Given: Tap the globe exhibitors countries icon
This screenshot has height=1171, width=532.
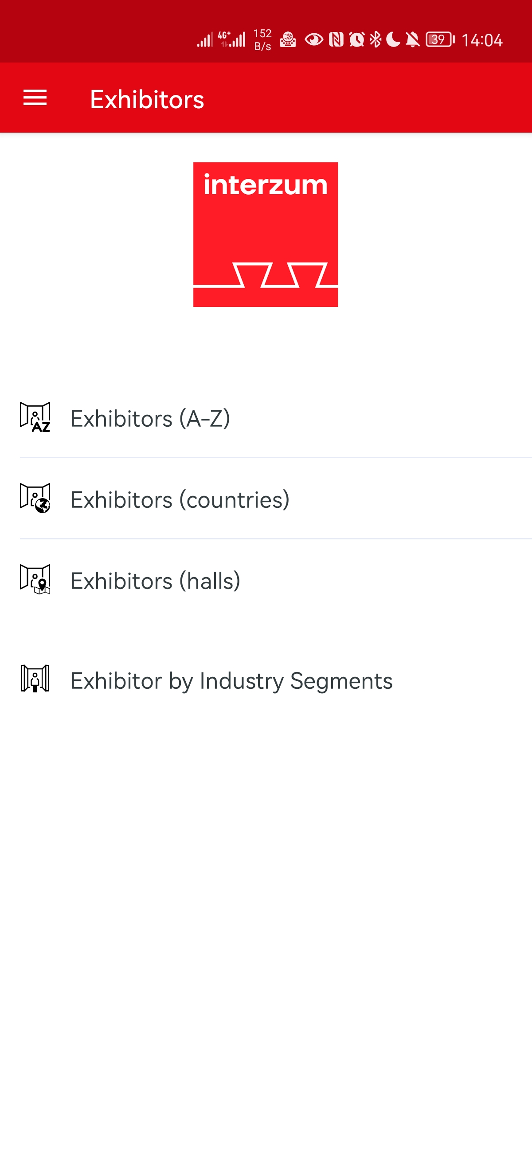Looking at the screenshot, I should click(35, 498).
